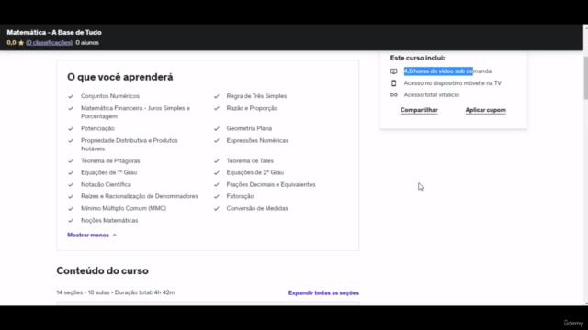
Task: Click the checkmark beside Teorema de Pitágoras
Action: pos(71,161)
